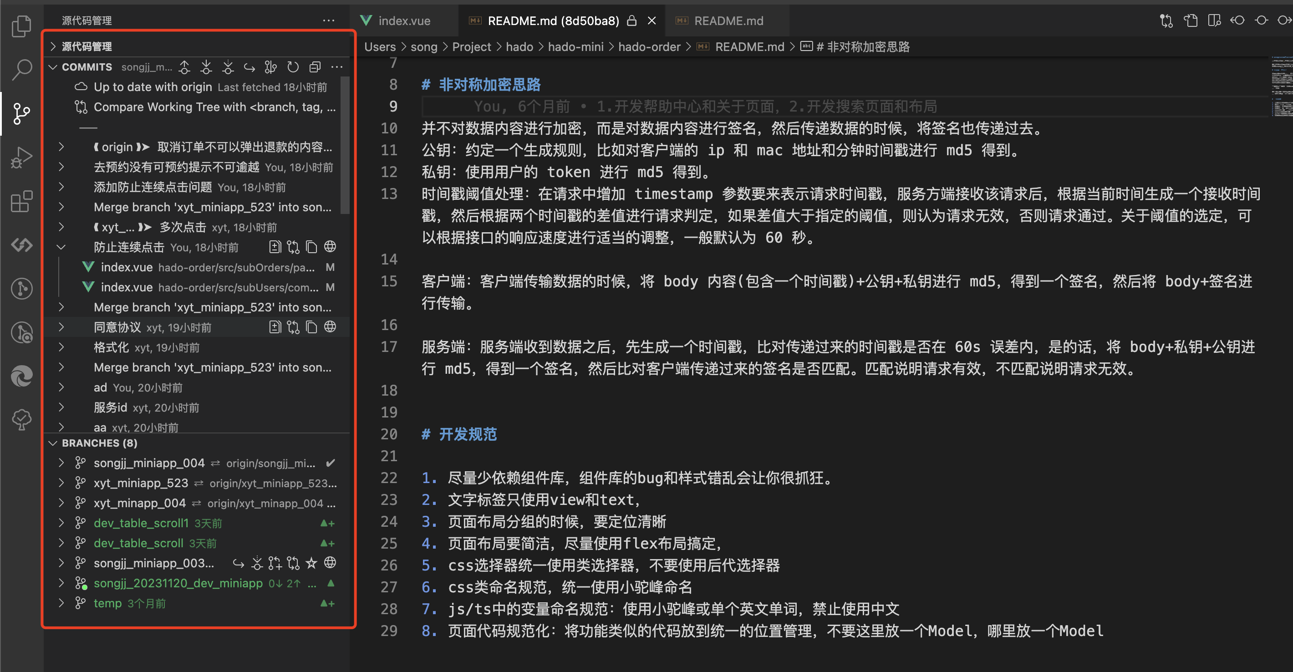Collapse the COMMITS section
Screen dimensions: 1293x672
(53, 67)
